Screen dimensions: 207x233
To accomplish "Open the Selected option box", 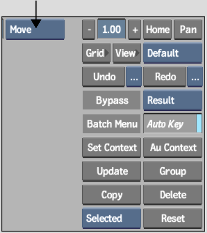I will coord(112,218).
